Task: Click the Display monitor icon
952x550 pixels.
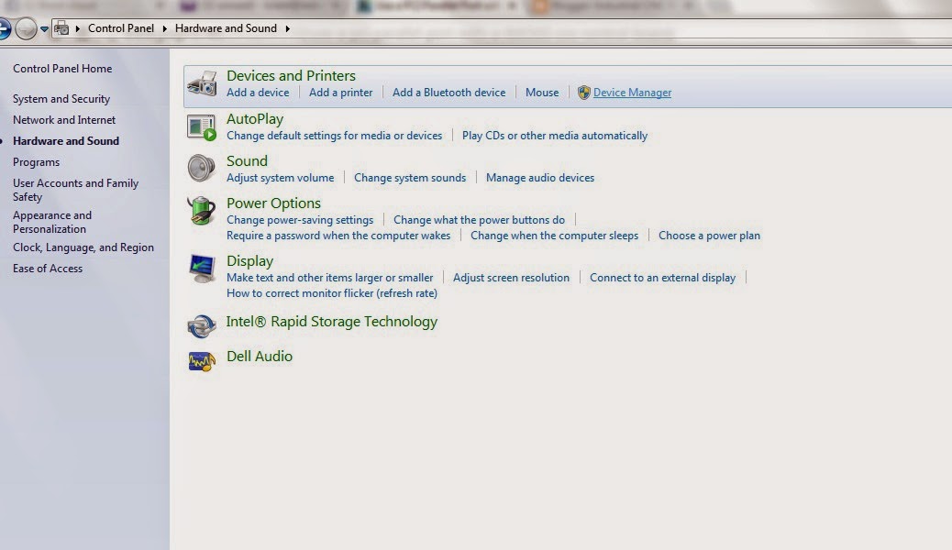Action: tap(202, 269)
